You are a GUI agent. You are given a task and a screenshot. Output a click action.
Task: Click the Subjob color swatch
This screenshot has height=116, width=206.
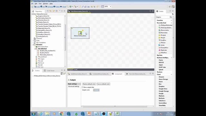(96, 90)
